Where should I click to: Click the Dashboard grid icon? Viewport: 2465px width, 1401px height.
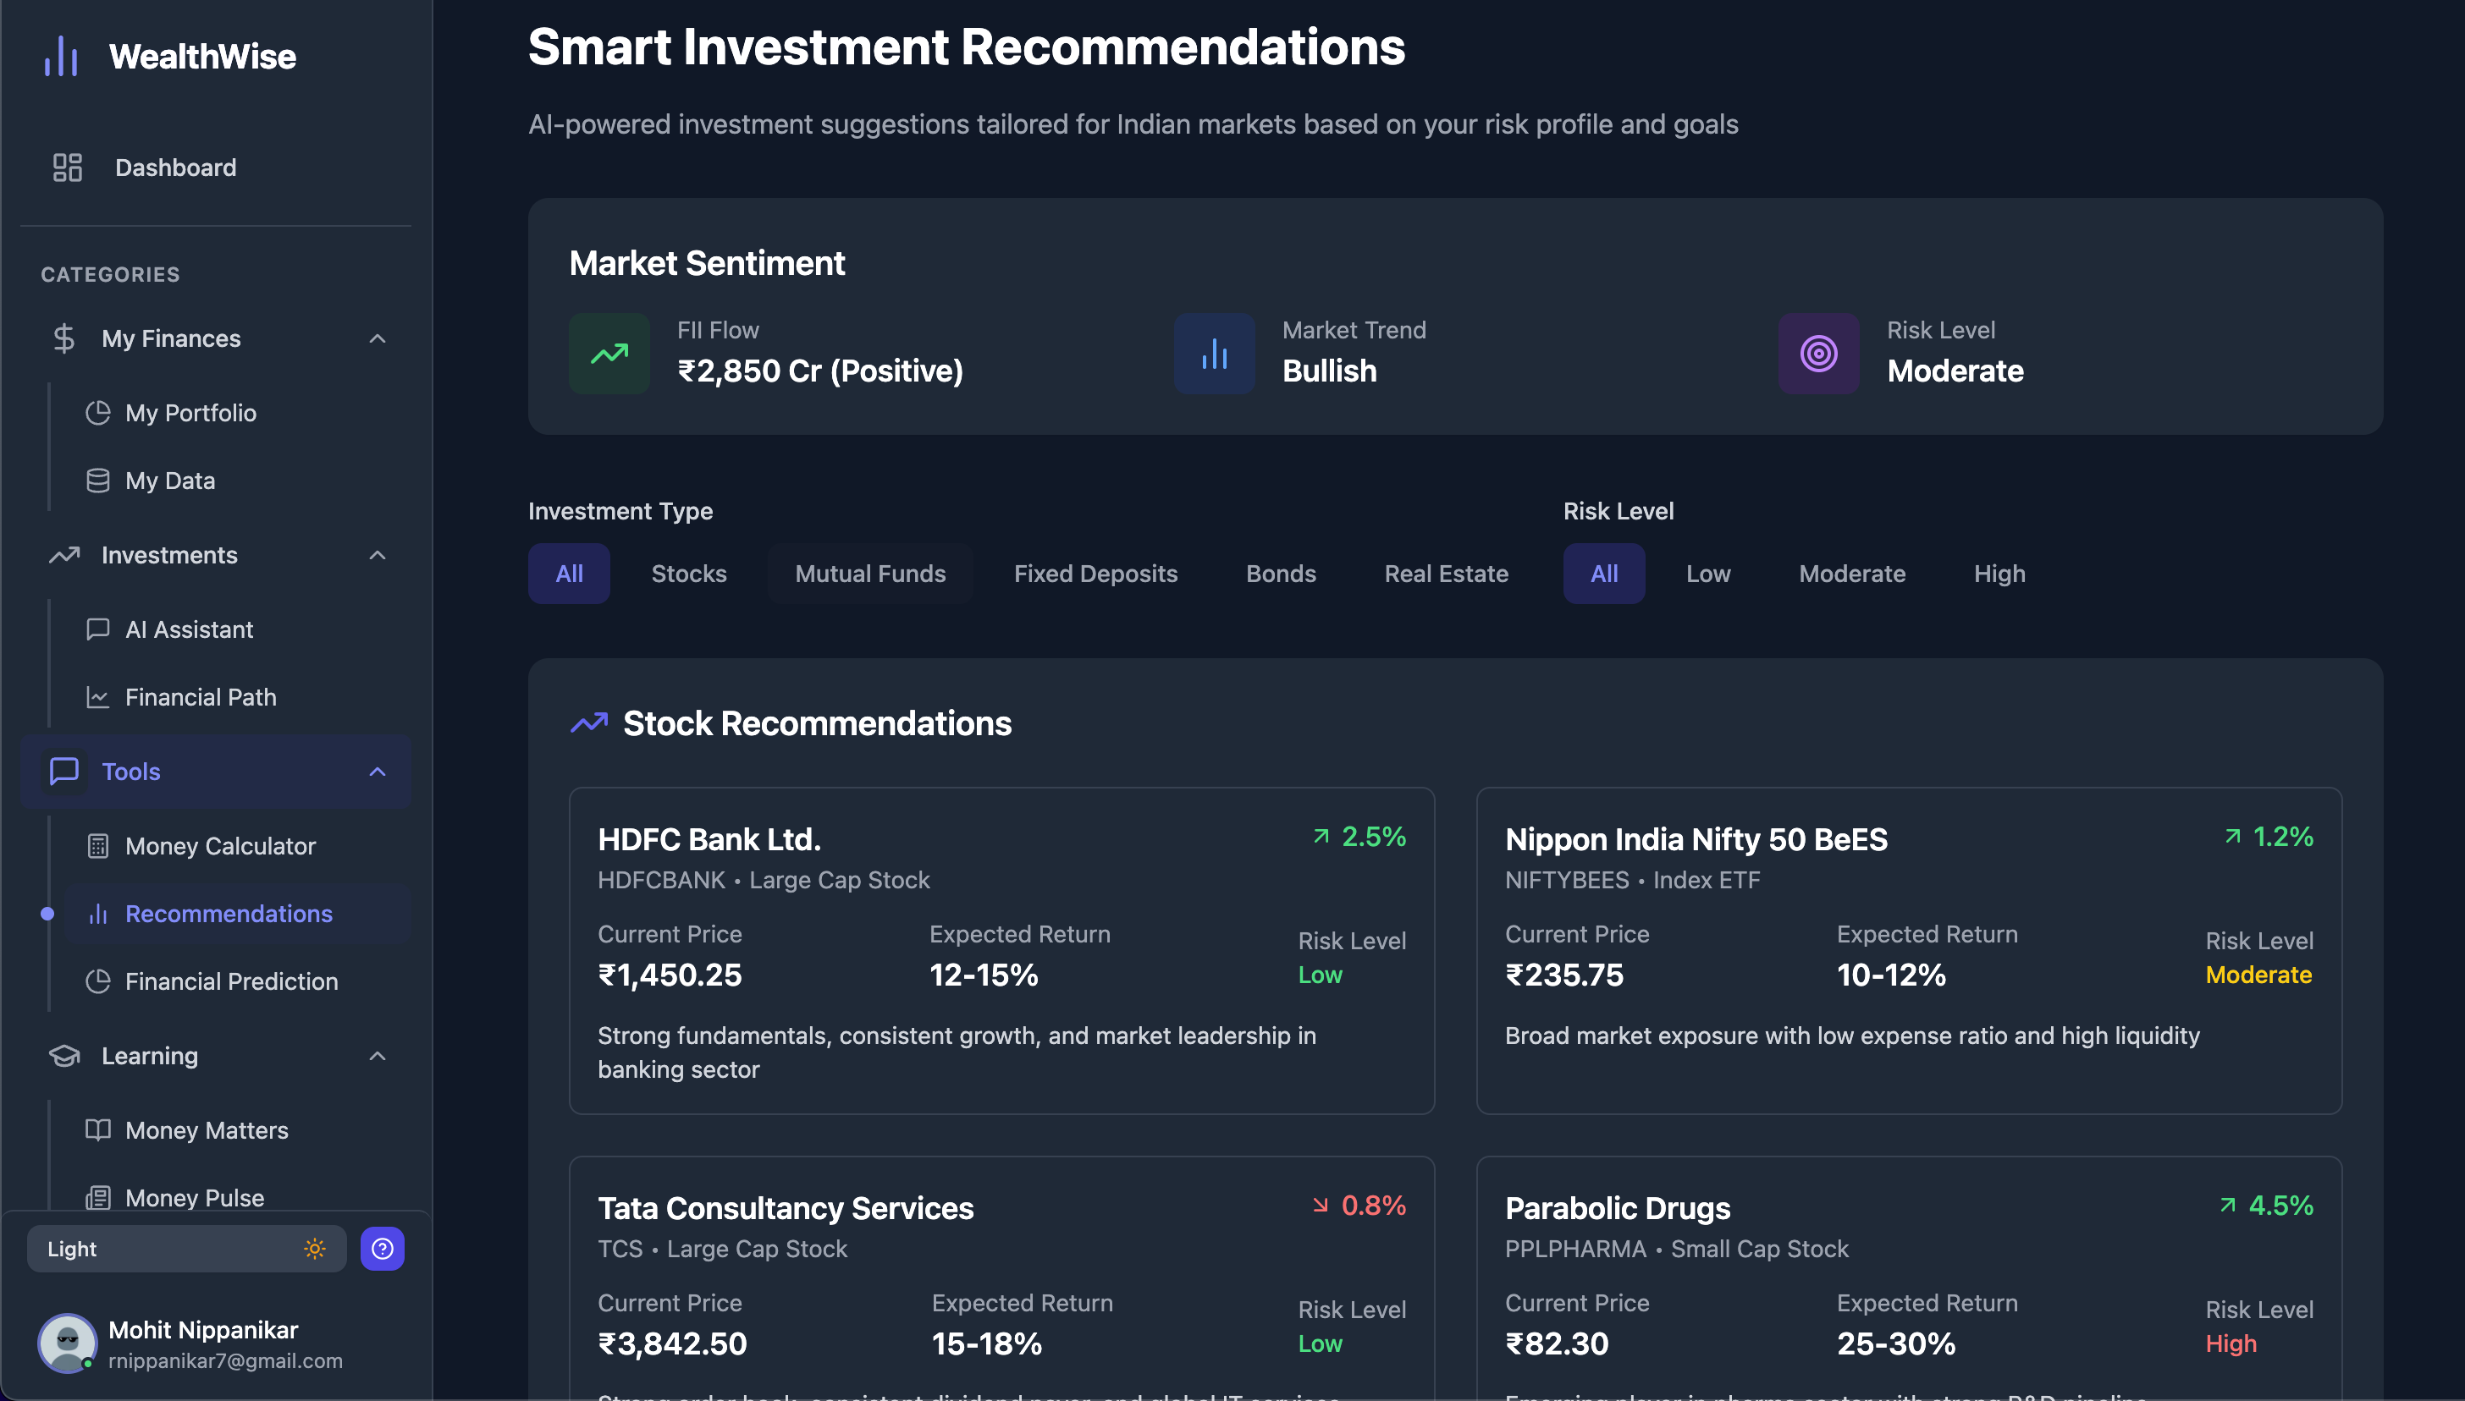[x=68, y=168]
